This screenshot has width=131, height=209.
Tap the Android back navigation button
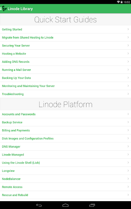pyautogui.click(x=39, y=205)
